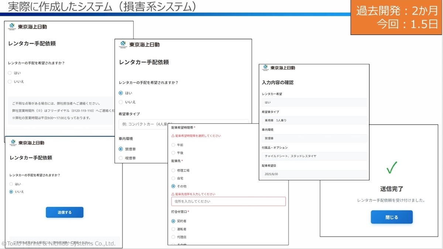Image resolution: width=443 pixels, height=249 pixels.
Task: Click the 住所を入力してください address field
Action: point(229,201)
